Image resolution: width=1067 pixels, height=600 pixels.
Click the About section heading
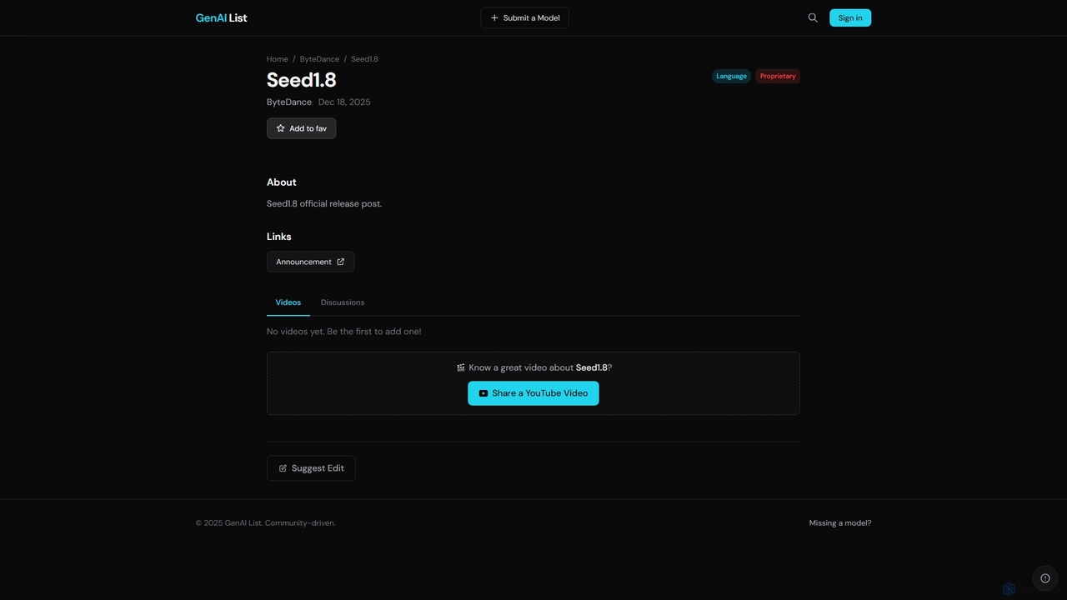[x=282, y=182]
